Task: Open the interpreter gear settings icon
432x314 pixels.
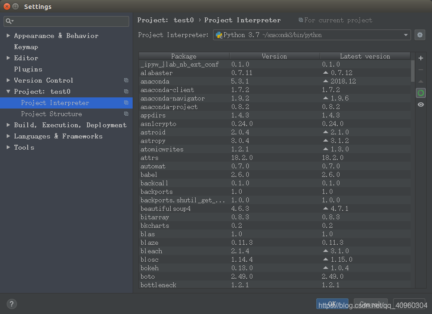Action: [x=420, y=35]
